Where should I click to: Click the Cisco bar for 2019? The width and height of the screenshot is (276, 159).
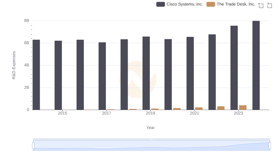tap(146, 73)
